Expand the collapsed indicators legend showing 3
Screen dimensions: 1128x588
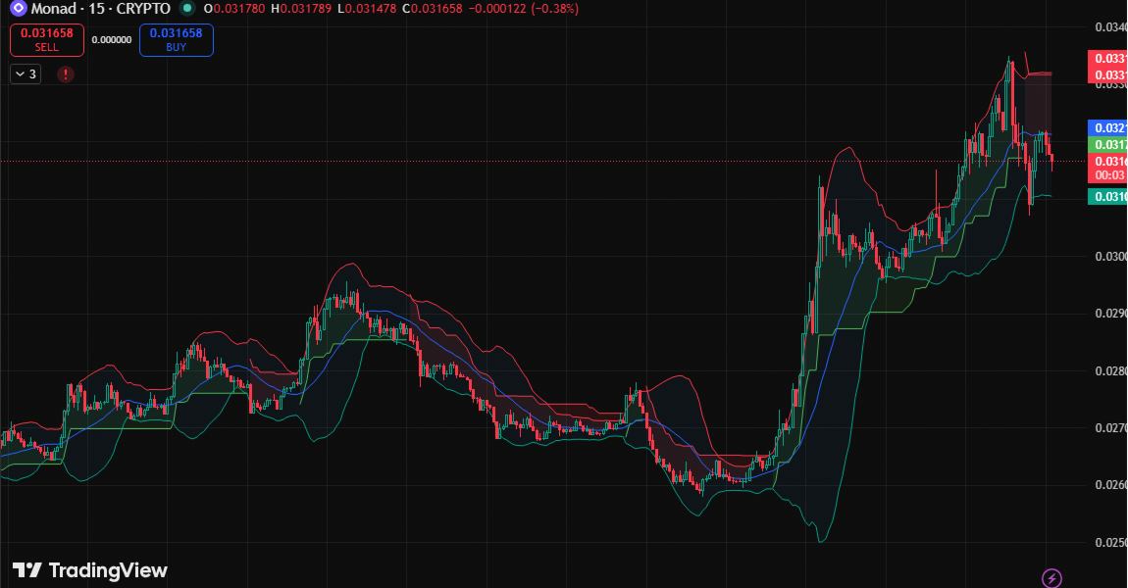[26, 74]
